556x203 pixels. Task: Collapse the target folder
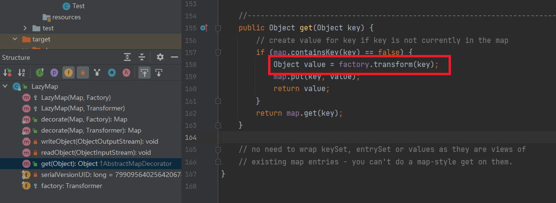pos(15,39)
